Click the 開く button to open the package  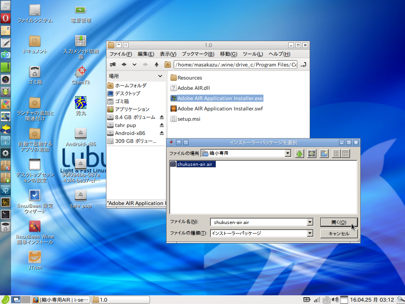point(339,222)
